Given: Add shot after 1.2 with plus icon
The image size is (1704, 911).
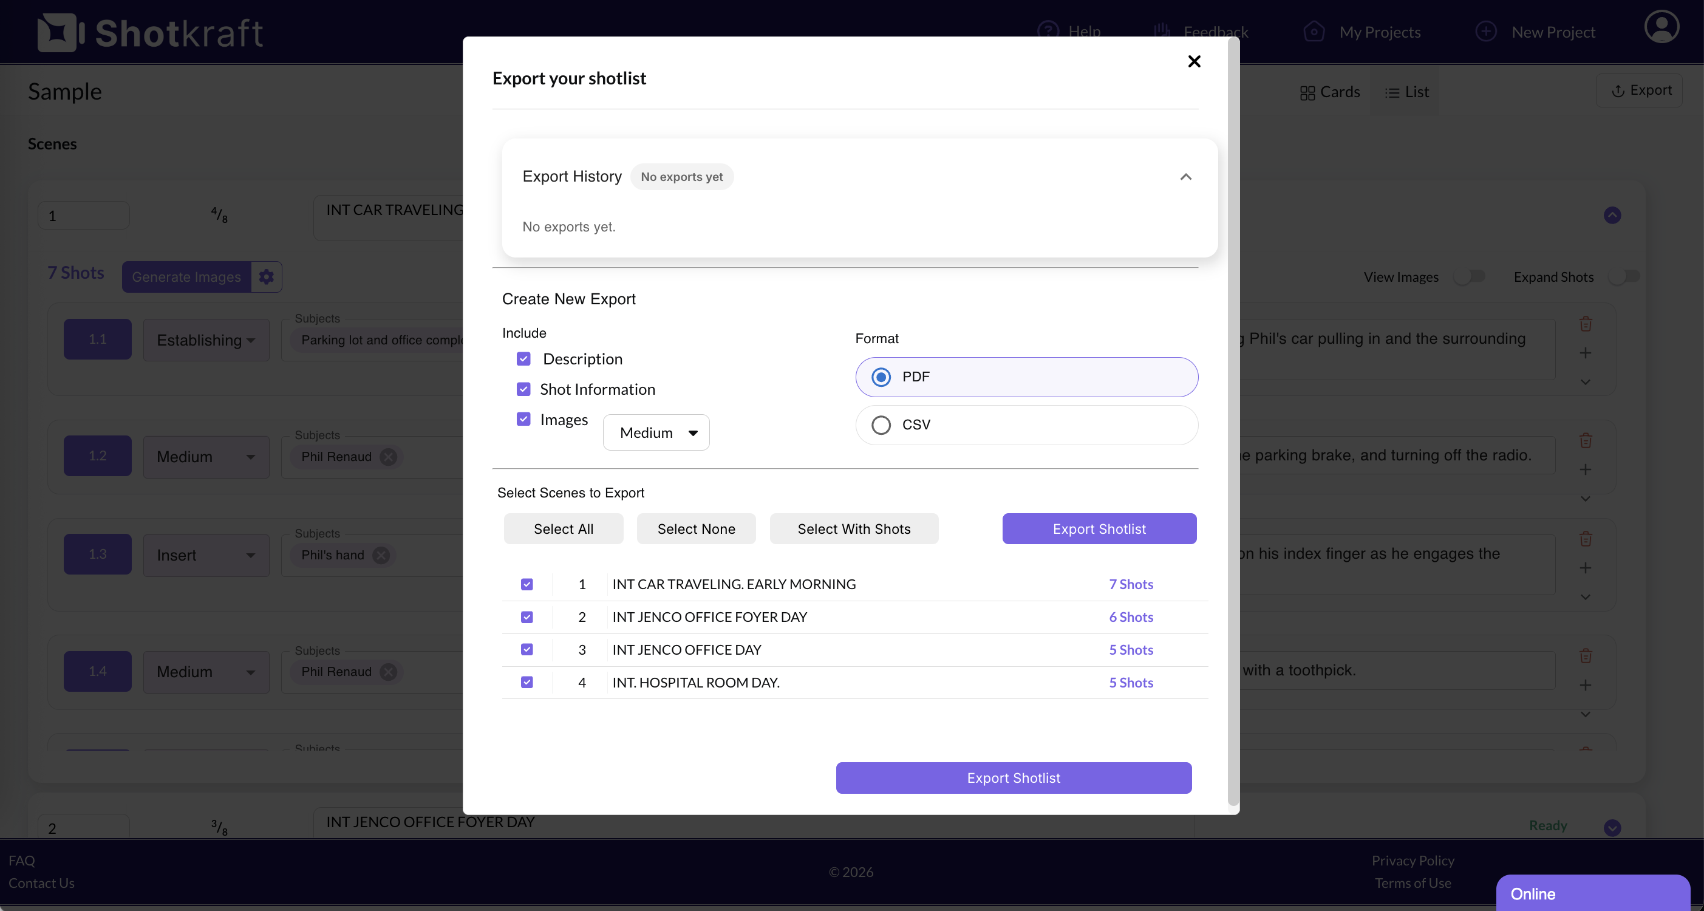Looking at the screenshot, I should click(1585, 469).
